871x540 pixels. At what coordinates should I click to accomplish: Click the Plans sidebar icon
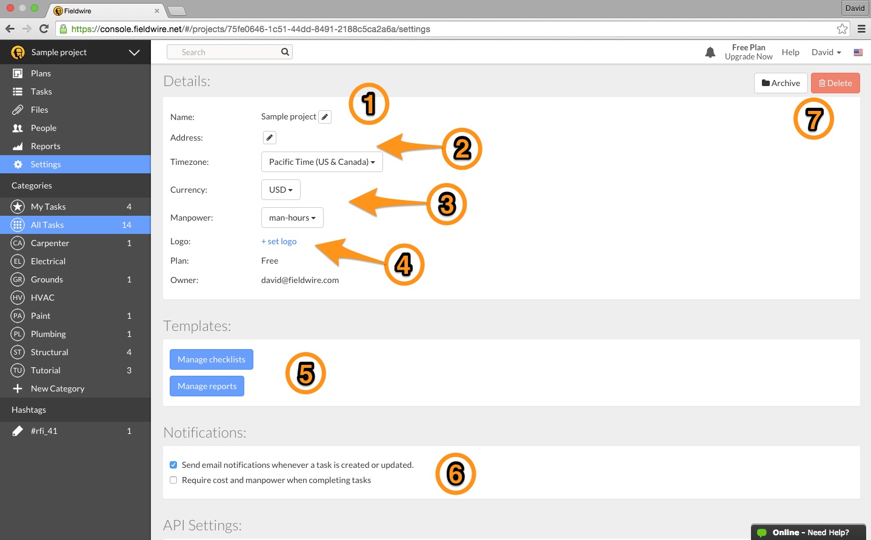[x=18, y=73]
